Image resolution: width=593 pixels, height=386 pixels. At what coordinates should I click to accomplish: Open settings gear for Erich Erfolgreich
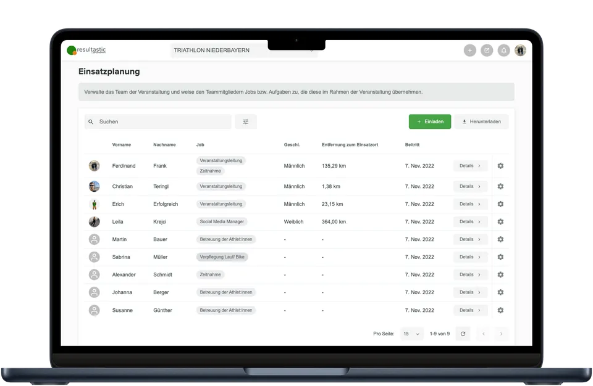tap(500, 204)
